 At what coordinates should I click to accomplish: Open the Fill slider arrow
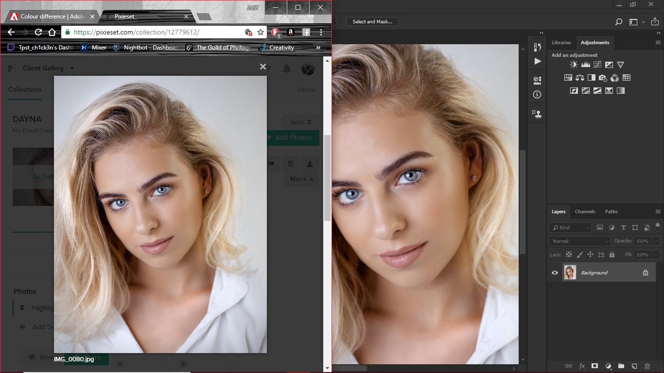[655, 254]
